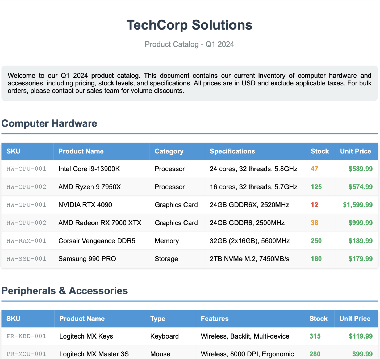
Task: Select SKU PR-MOU-001
Action: tap(26, 354)
